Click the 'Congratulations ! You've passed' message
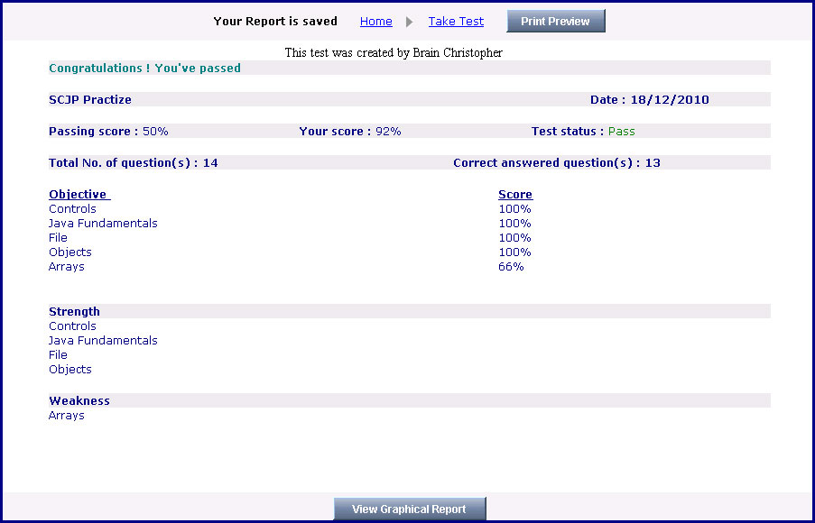This screenshot has width=815, height=523. [144, 68]
